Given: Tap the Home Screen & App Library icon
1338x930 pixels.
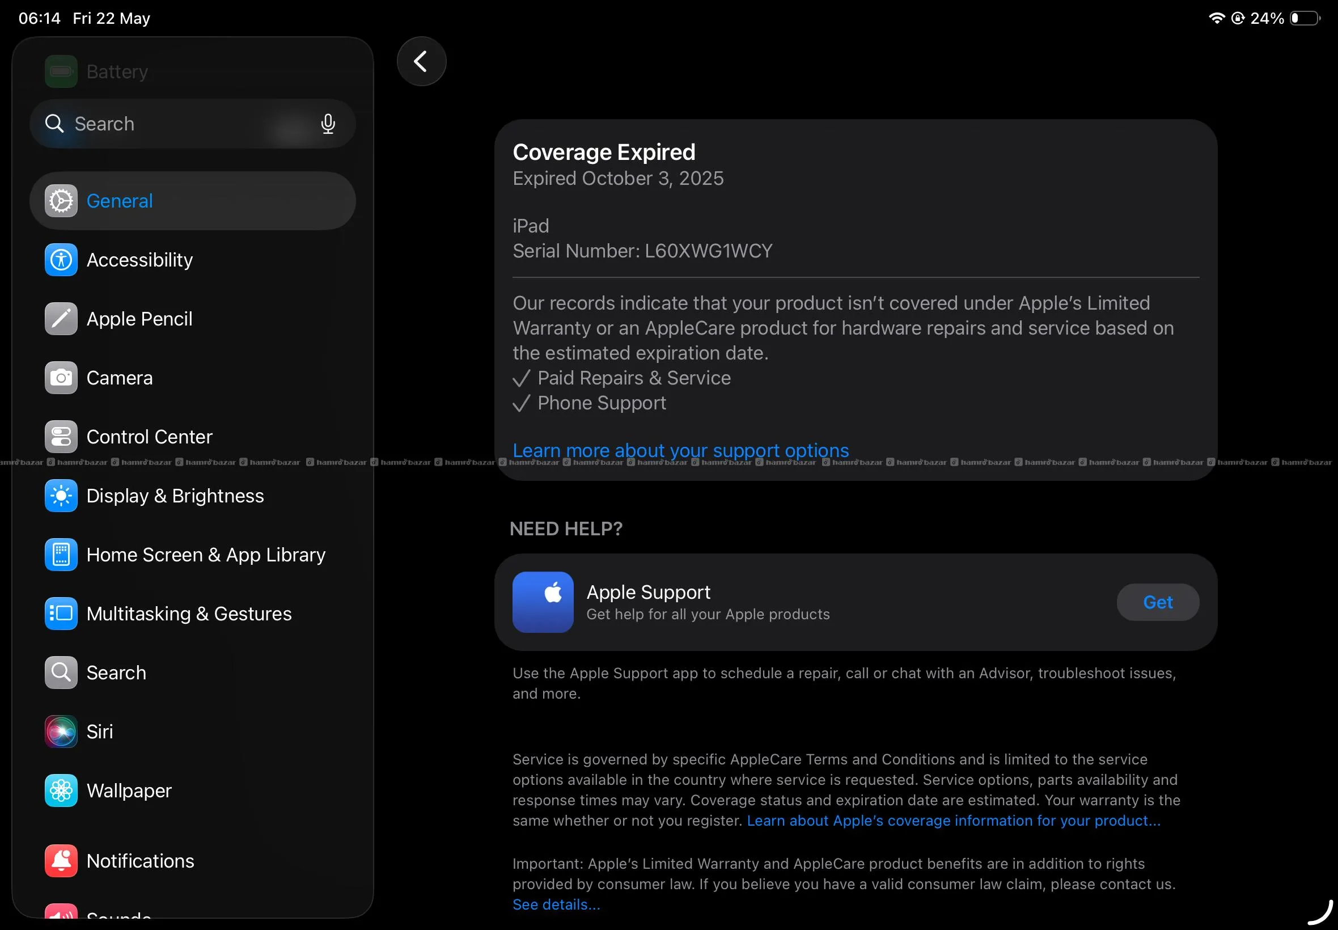Looking at the screenshot, I should 61,555.
